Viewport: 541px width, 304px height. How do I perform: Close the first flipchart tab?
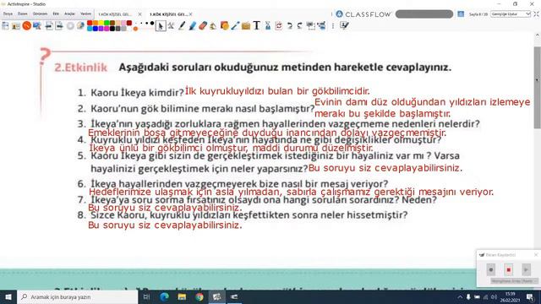139,14
